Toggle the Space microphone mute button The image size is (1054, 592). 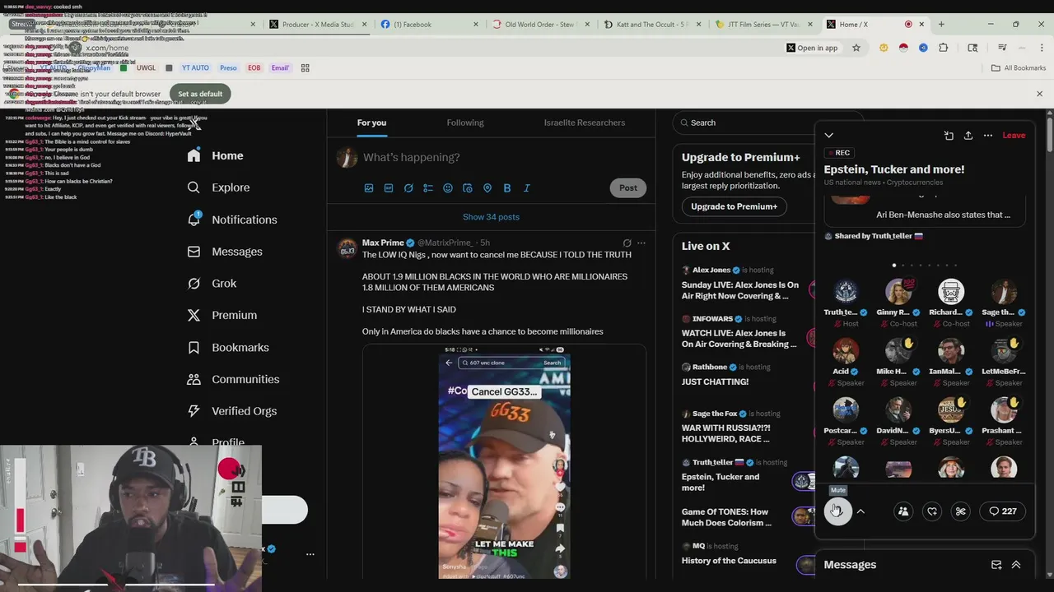[x=837, y=511]
